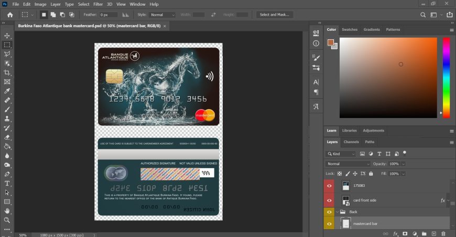The width and height of the screenshot is (456, 237).
Task: Click the Home button in options bar
Action: click(10, 15)
